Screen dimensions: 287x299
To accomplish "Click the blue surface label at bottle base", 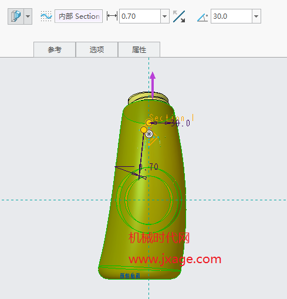I will pos(130,276).
